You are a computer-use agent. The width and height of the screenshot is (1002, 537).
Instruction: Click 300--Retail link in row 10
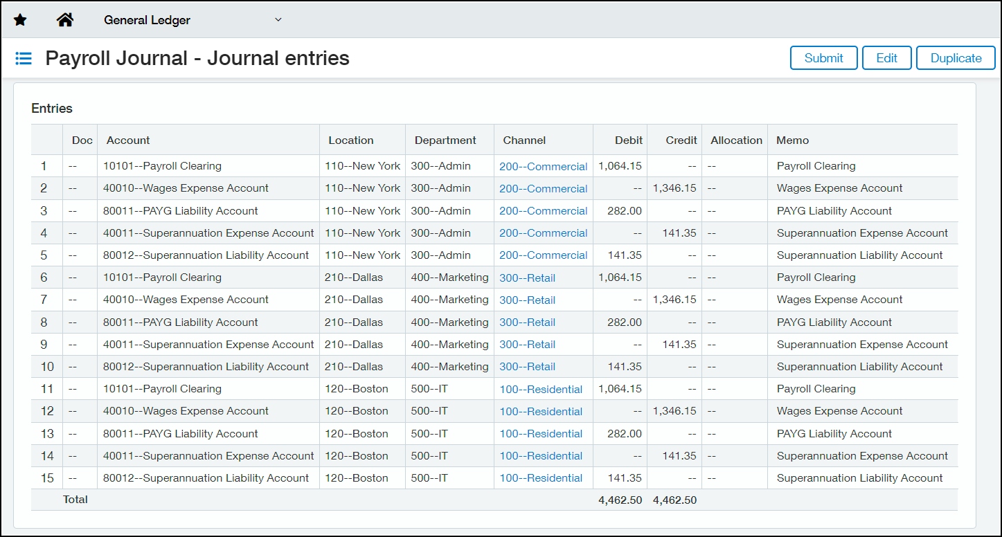pos(527,367)
